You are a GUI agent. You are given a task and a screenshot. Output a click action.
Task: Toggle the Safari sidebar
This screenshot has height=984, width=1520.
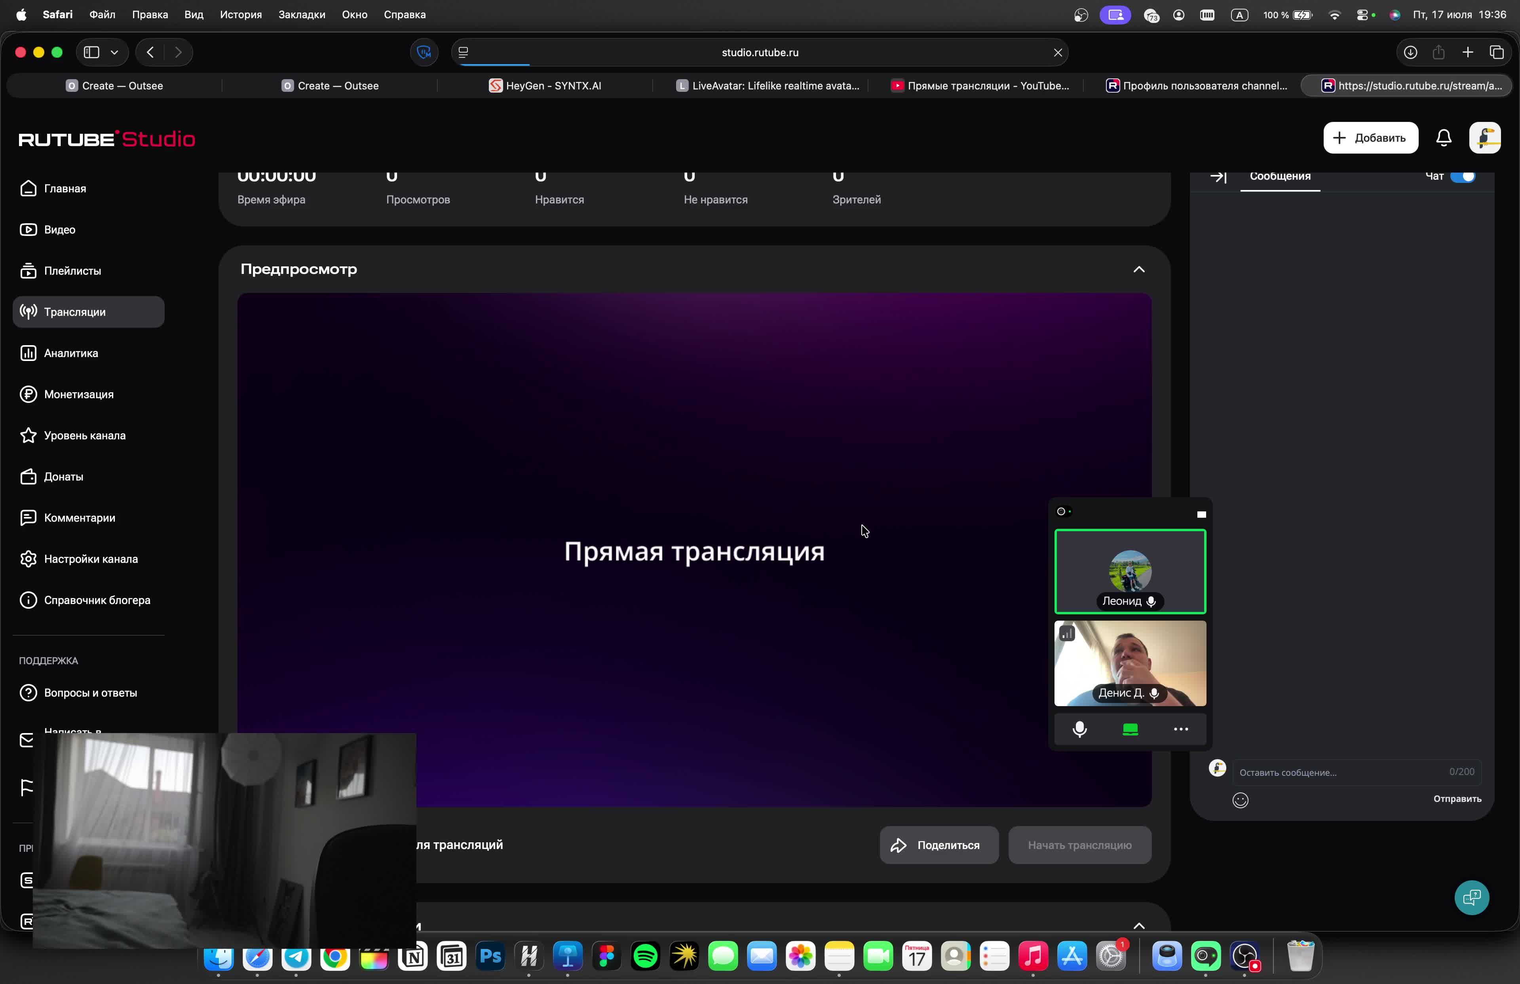click(x=91, y=52)
